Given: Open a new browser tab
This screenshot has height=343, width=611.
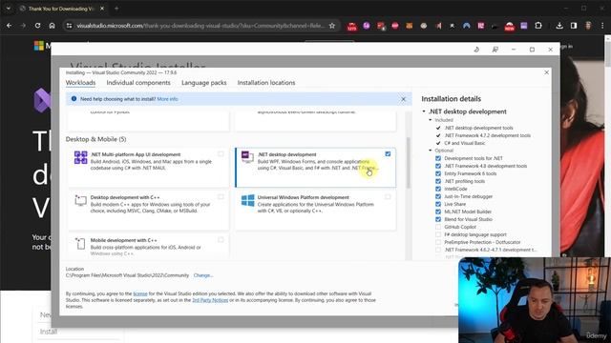Looking at the screenshot, I should click(116, 9).
